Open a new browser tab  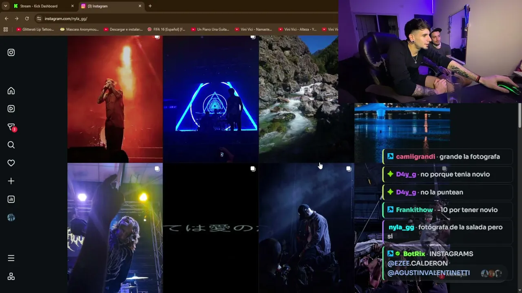pos(150,6)
